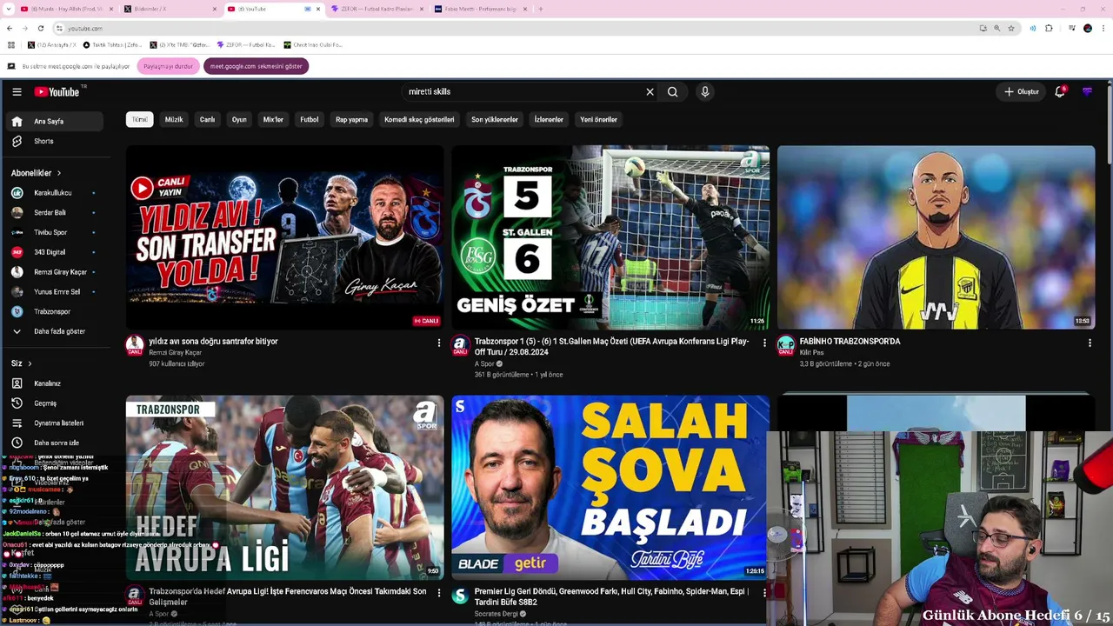Select the Komedi skeç gösterileri chip

(419, 119)
